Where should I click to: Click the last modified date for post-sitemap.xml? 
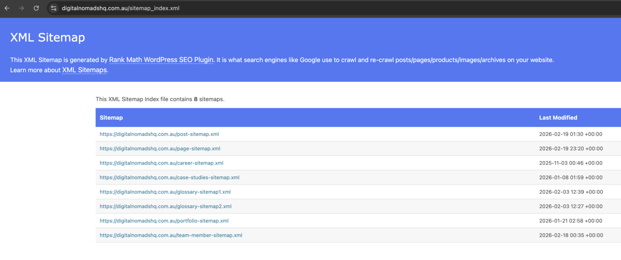pyautogui.click(x=571, y=134)
